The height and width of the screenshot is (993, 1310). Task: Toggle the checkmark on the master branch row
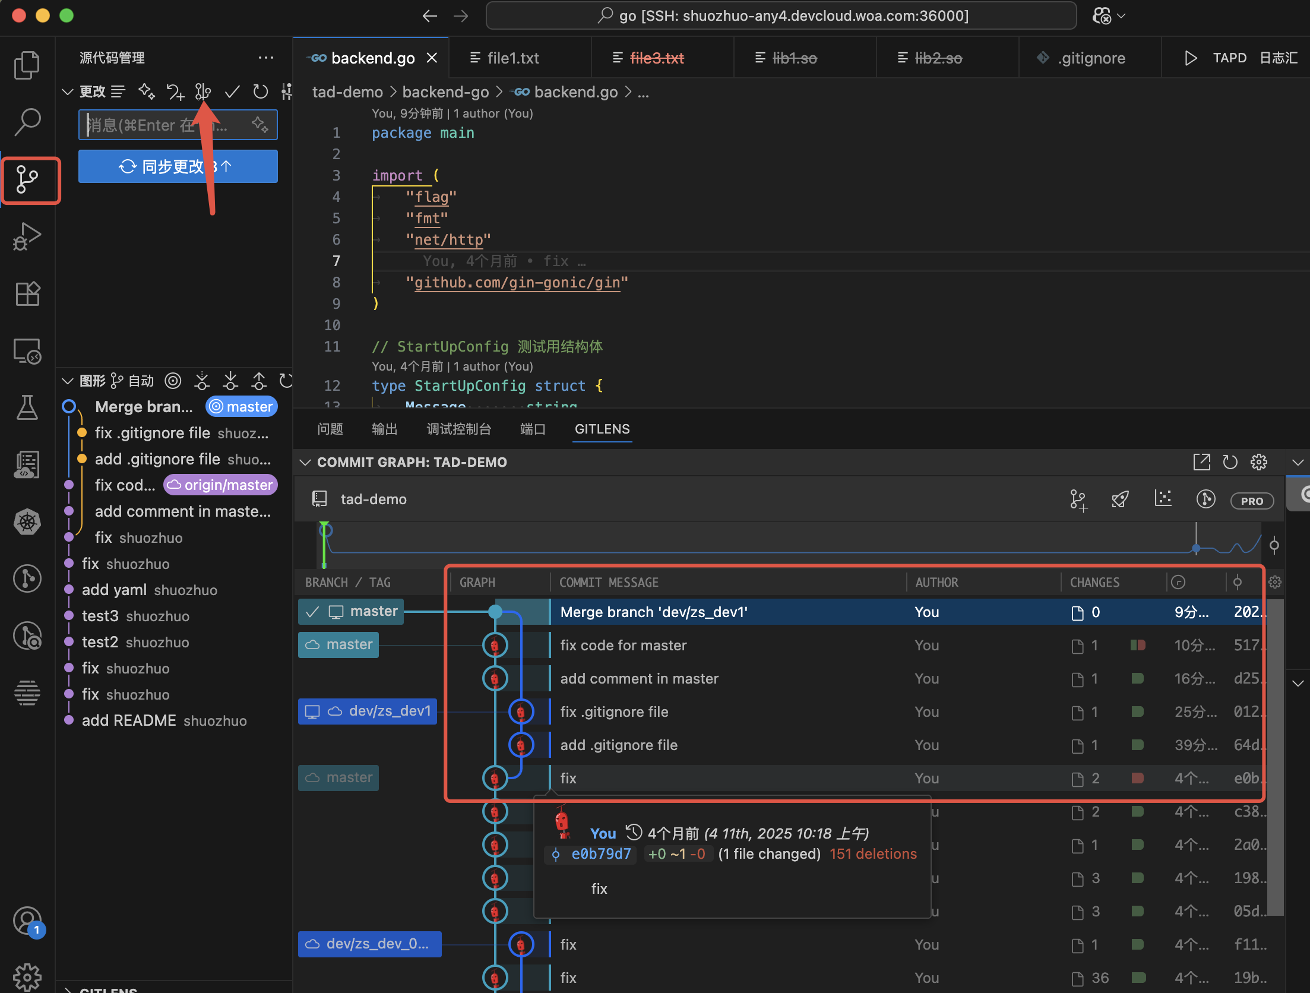312,611
